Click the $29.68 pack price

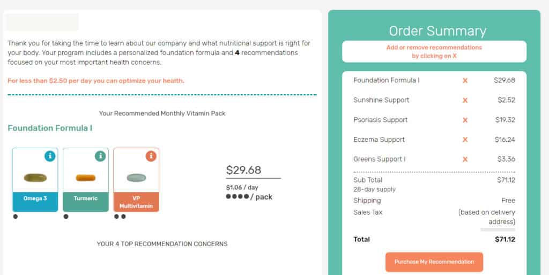tap(244, 170)
